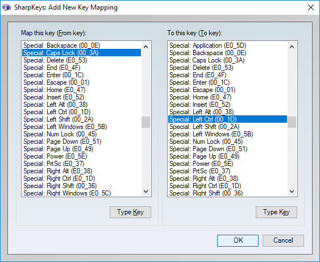Select Home (E0_47) in To key list
Viewport: 320px width, 262px height.
coord(227,97)
